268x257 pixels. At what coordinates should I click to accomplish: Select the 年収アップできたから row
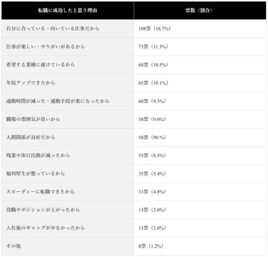click(x=134, y=83)
